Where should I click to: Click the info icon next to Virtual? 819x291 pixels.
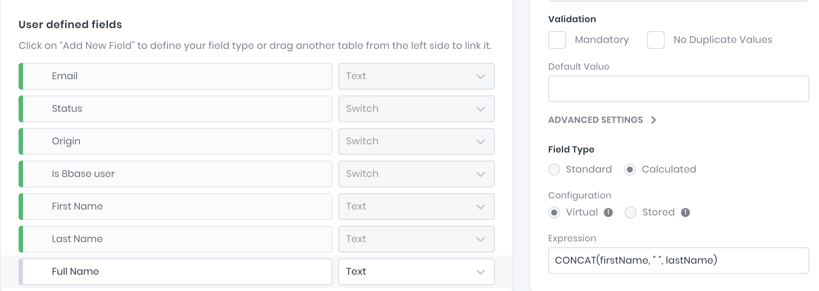(608, 213)
